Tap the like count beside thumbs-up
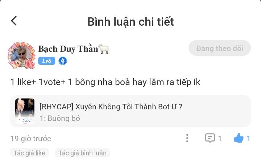The width and height of the screenshot is (261, 160). click(x=248, y=139)
